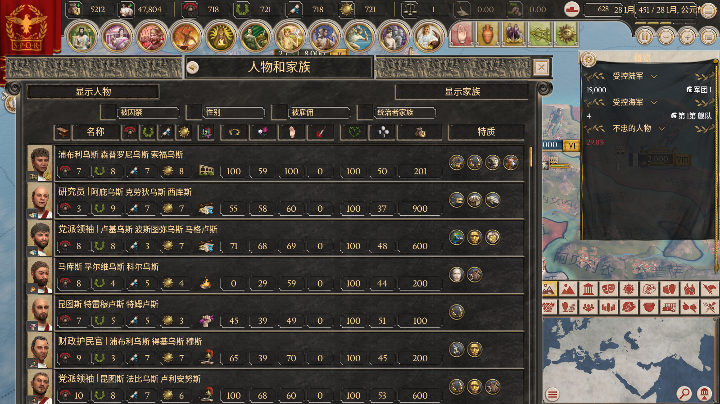Expand the 受控海军 section chevron
This screenshot has width=720, height=404.
tap(654, 103)
